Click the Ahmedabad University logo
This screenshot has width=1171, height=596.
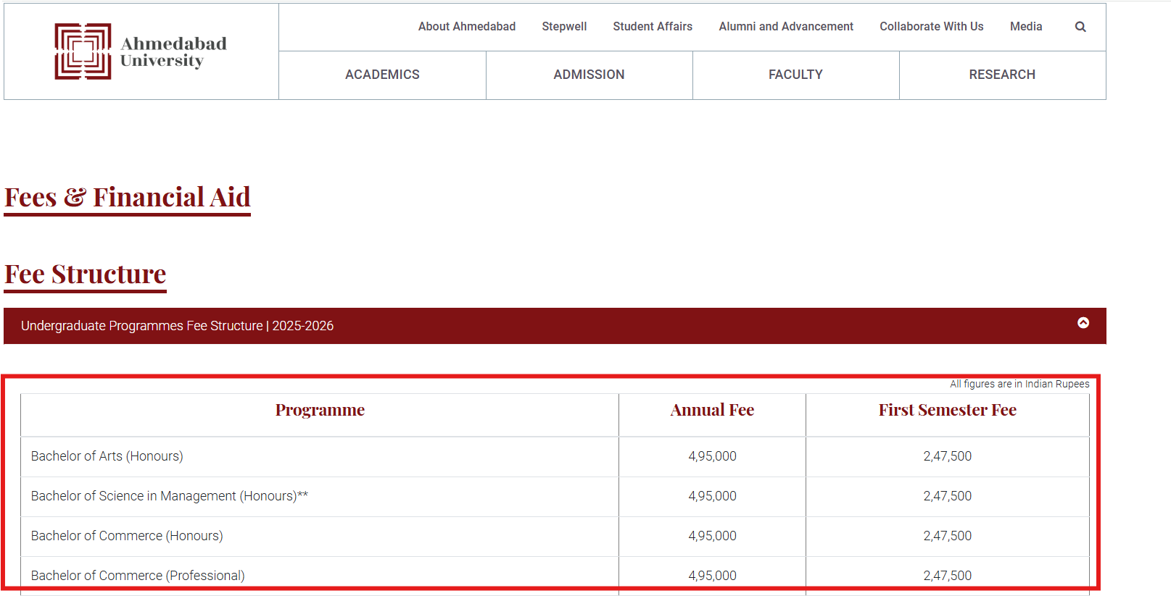tap(141, 51)
